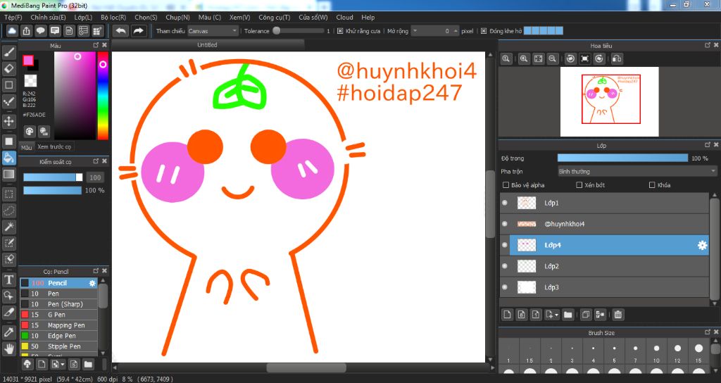Select the Eyedropper tool
This screenshot has width=721, height=383.
[8, 332]
